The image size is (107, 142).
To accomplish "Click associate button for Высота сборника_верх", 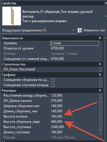I will pyautogui.click(x=101, y=122).
